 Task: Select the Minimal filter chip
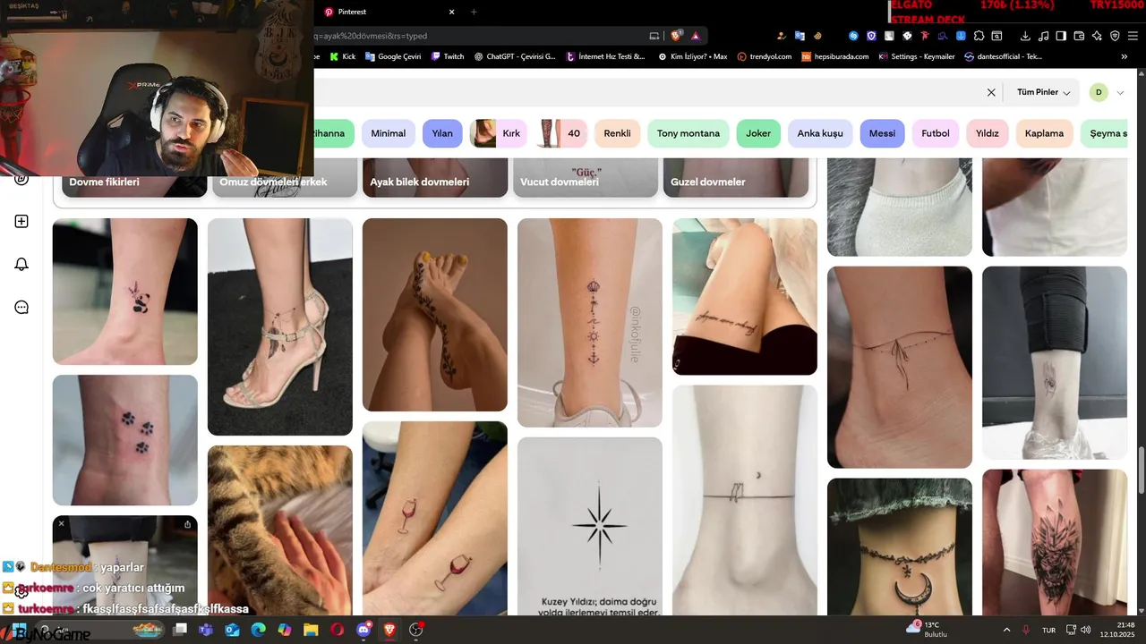[x=389, y=133]
